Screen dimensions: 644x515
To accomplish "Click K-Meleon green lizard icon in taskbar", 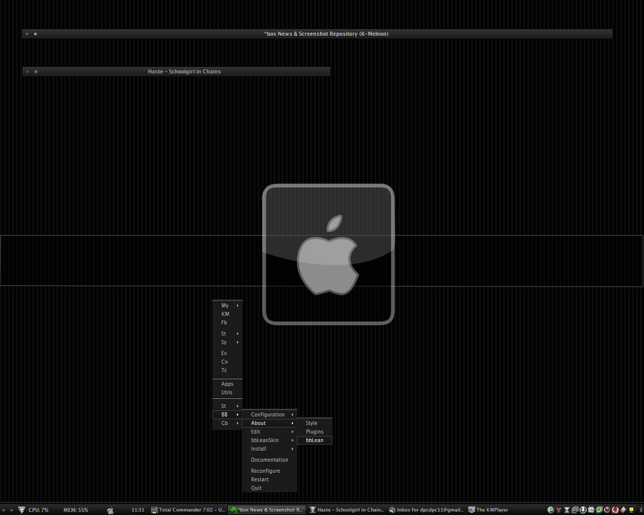I will point(233,509).
